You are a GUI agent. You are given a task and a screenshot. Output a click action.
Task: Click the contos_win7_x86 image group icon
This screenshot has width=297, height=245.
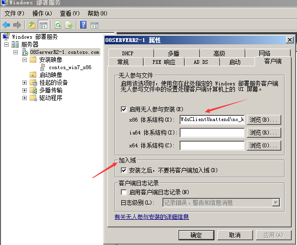pos(42,67)
